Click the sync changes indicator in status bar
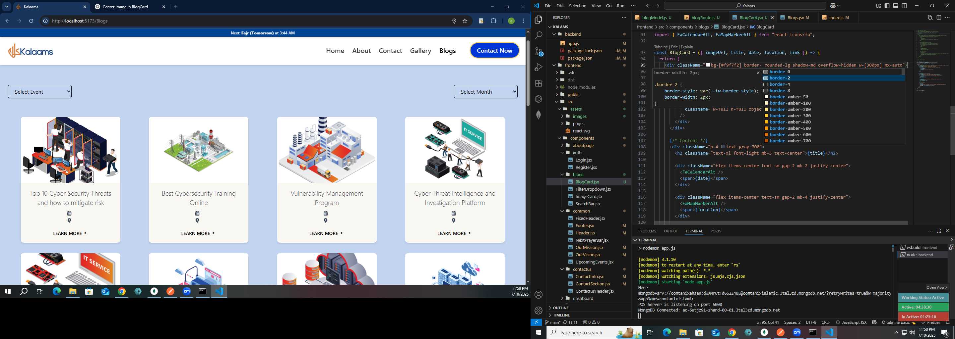Screen dimensions: 955x339 pos(570,322)
